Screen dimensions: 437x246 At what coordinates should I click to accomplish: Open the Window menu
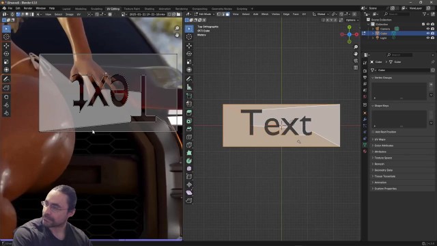41,8
